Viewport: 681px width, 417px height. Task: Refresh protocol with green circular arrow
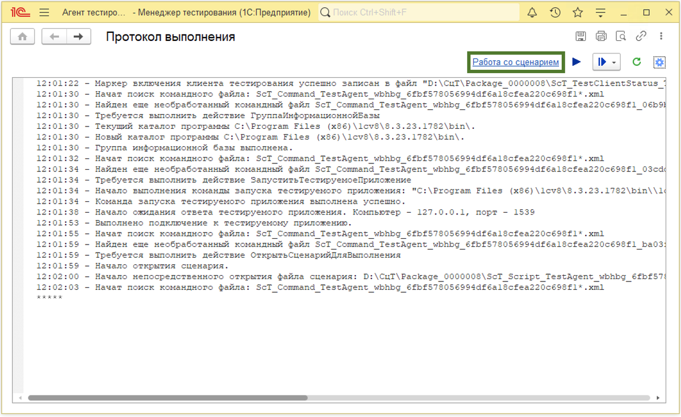637,62
